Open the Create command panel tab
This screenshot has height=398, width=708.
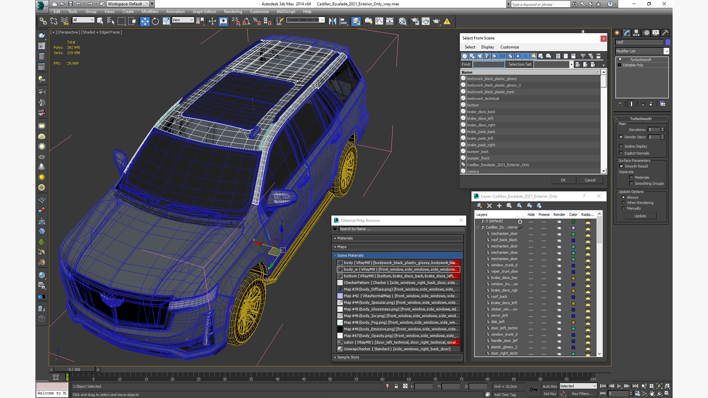(x=617, y=33)
